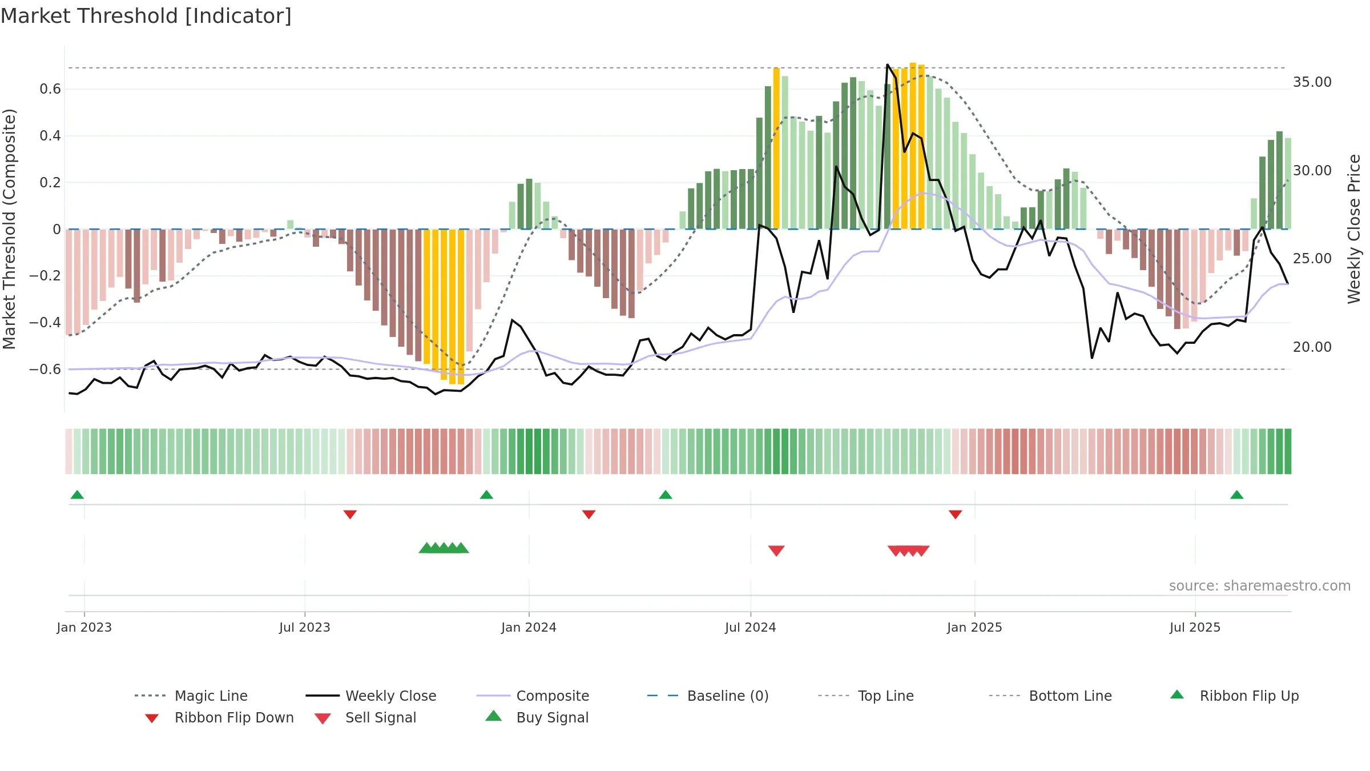Click the source: sharemaestro.com text
This screenshot has width=1370, height=771.
click(x=1260, y=586)
